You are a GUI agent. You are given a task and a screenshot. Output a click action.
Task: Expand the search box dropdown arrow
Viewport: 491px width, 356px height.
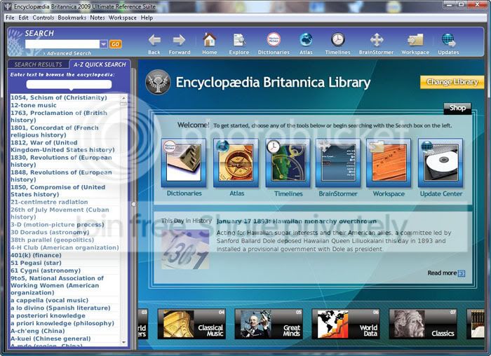pos(104,44)
